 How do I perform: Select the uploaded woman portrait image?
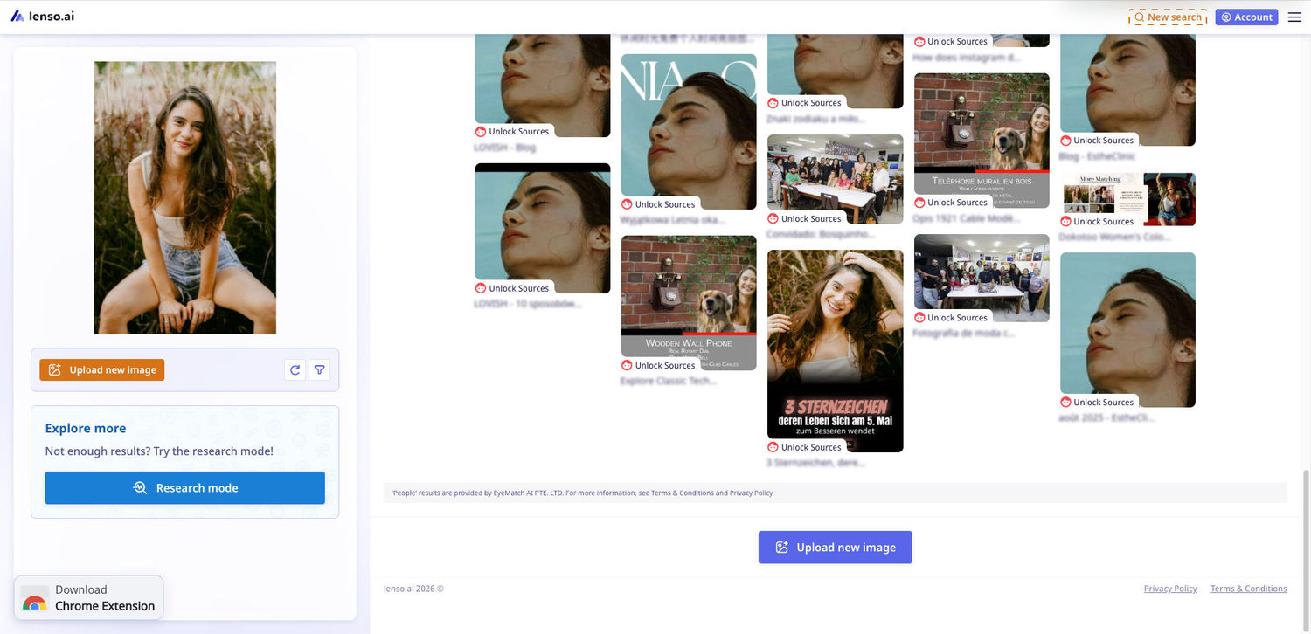coord(185,197)
